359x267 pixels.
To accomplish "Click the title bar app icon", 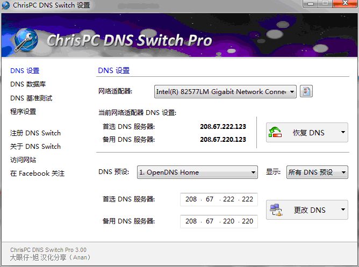I will click(x=5, y=5).
